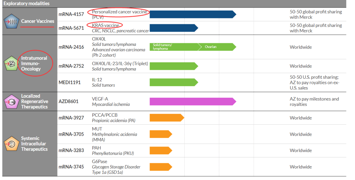Click Worldwide rights in mRNA-3927 row

click(301, 118)
